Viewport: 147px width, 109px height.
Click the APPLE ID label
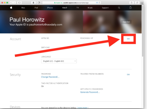point(45,38)
